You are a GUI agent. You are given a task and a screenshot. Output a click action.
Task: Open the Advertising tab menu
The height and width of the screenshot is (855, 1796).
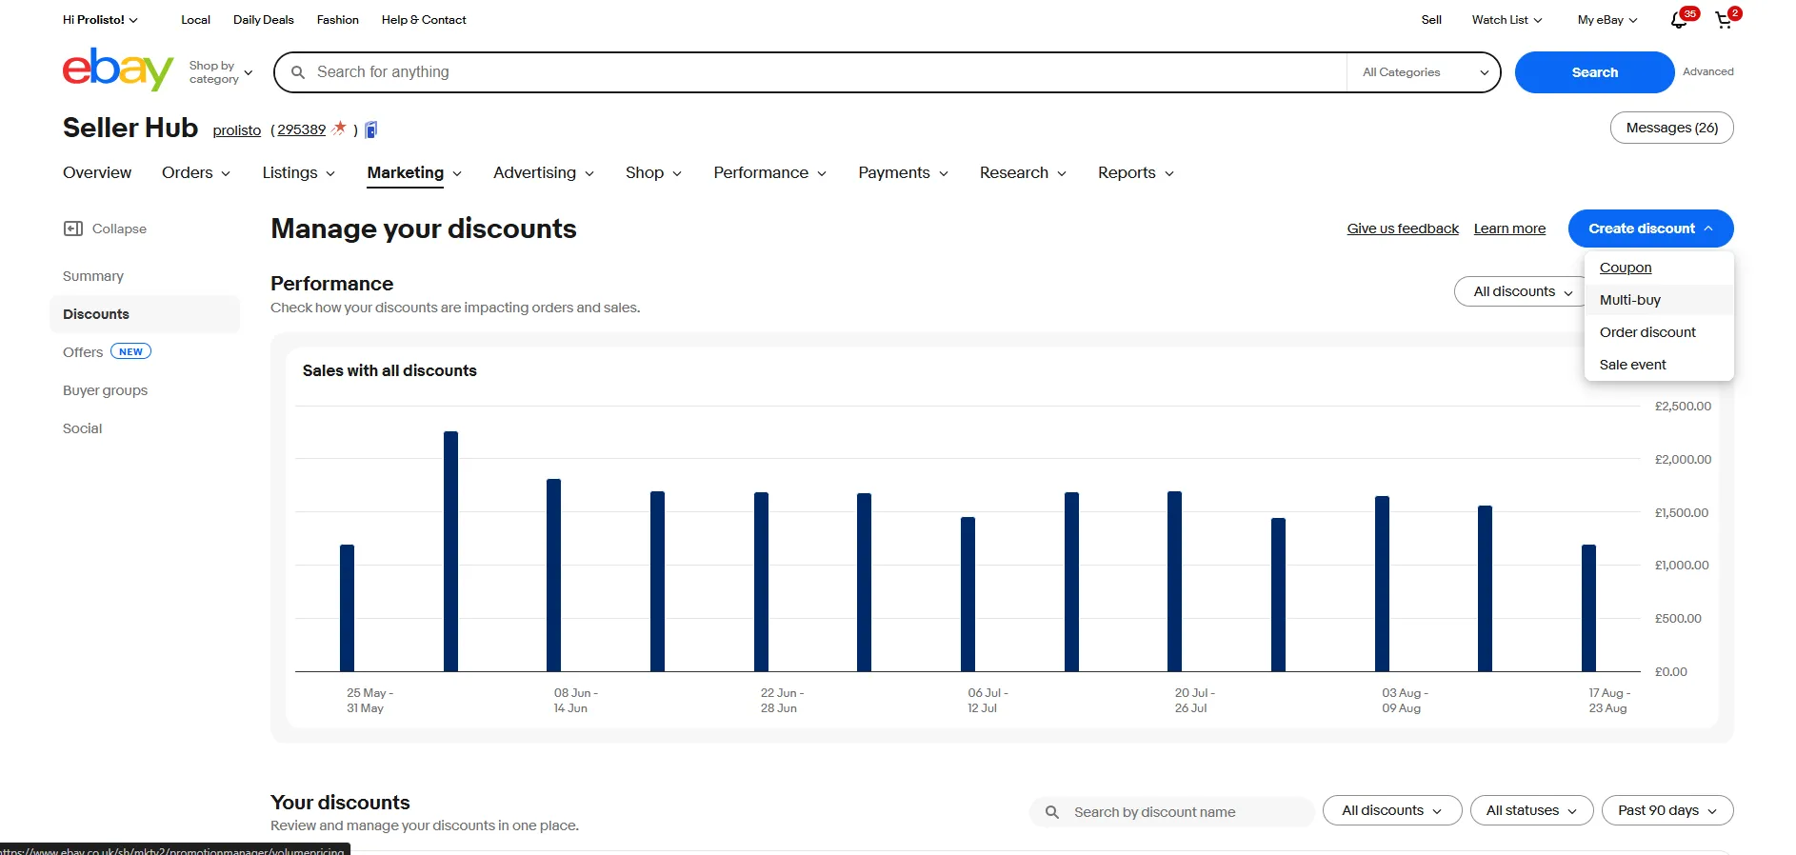[x=544, y=172]
